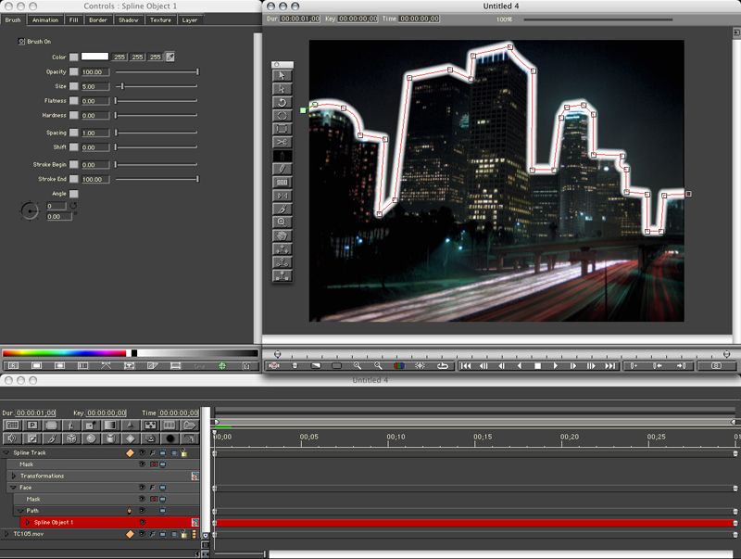
Task: Pick the paintbrush tool in the palette
Action: (283, 209)
